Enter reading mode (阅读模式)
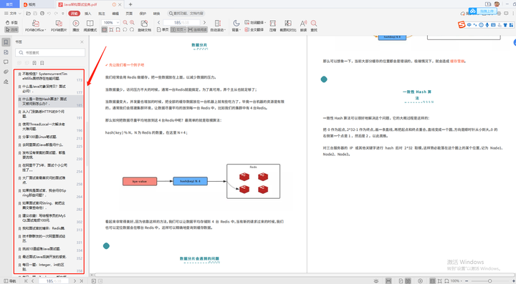516x284 pixels. (90, 26)
